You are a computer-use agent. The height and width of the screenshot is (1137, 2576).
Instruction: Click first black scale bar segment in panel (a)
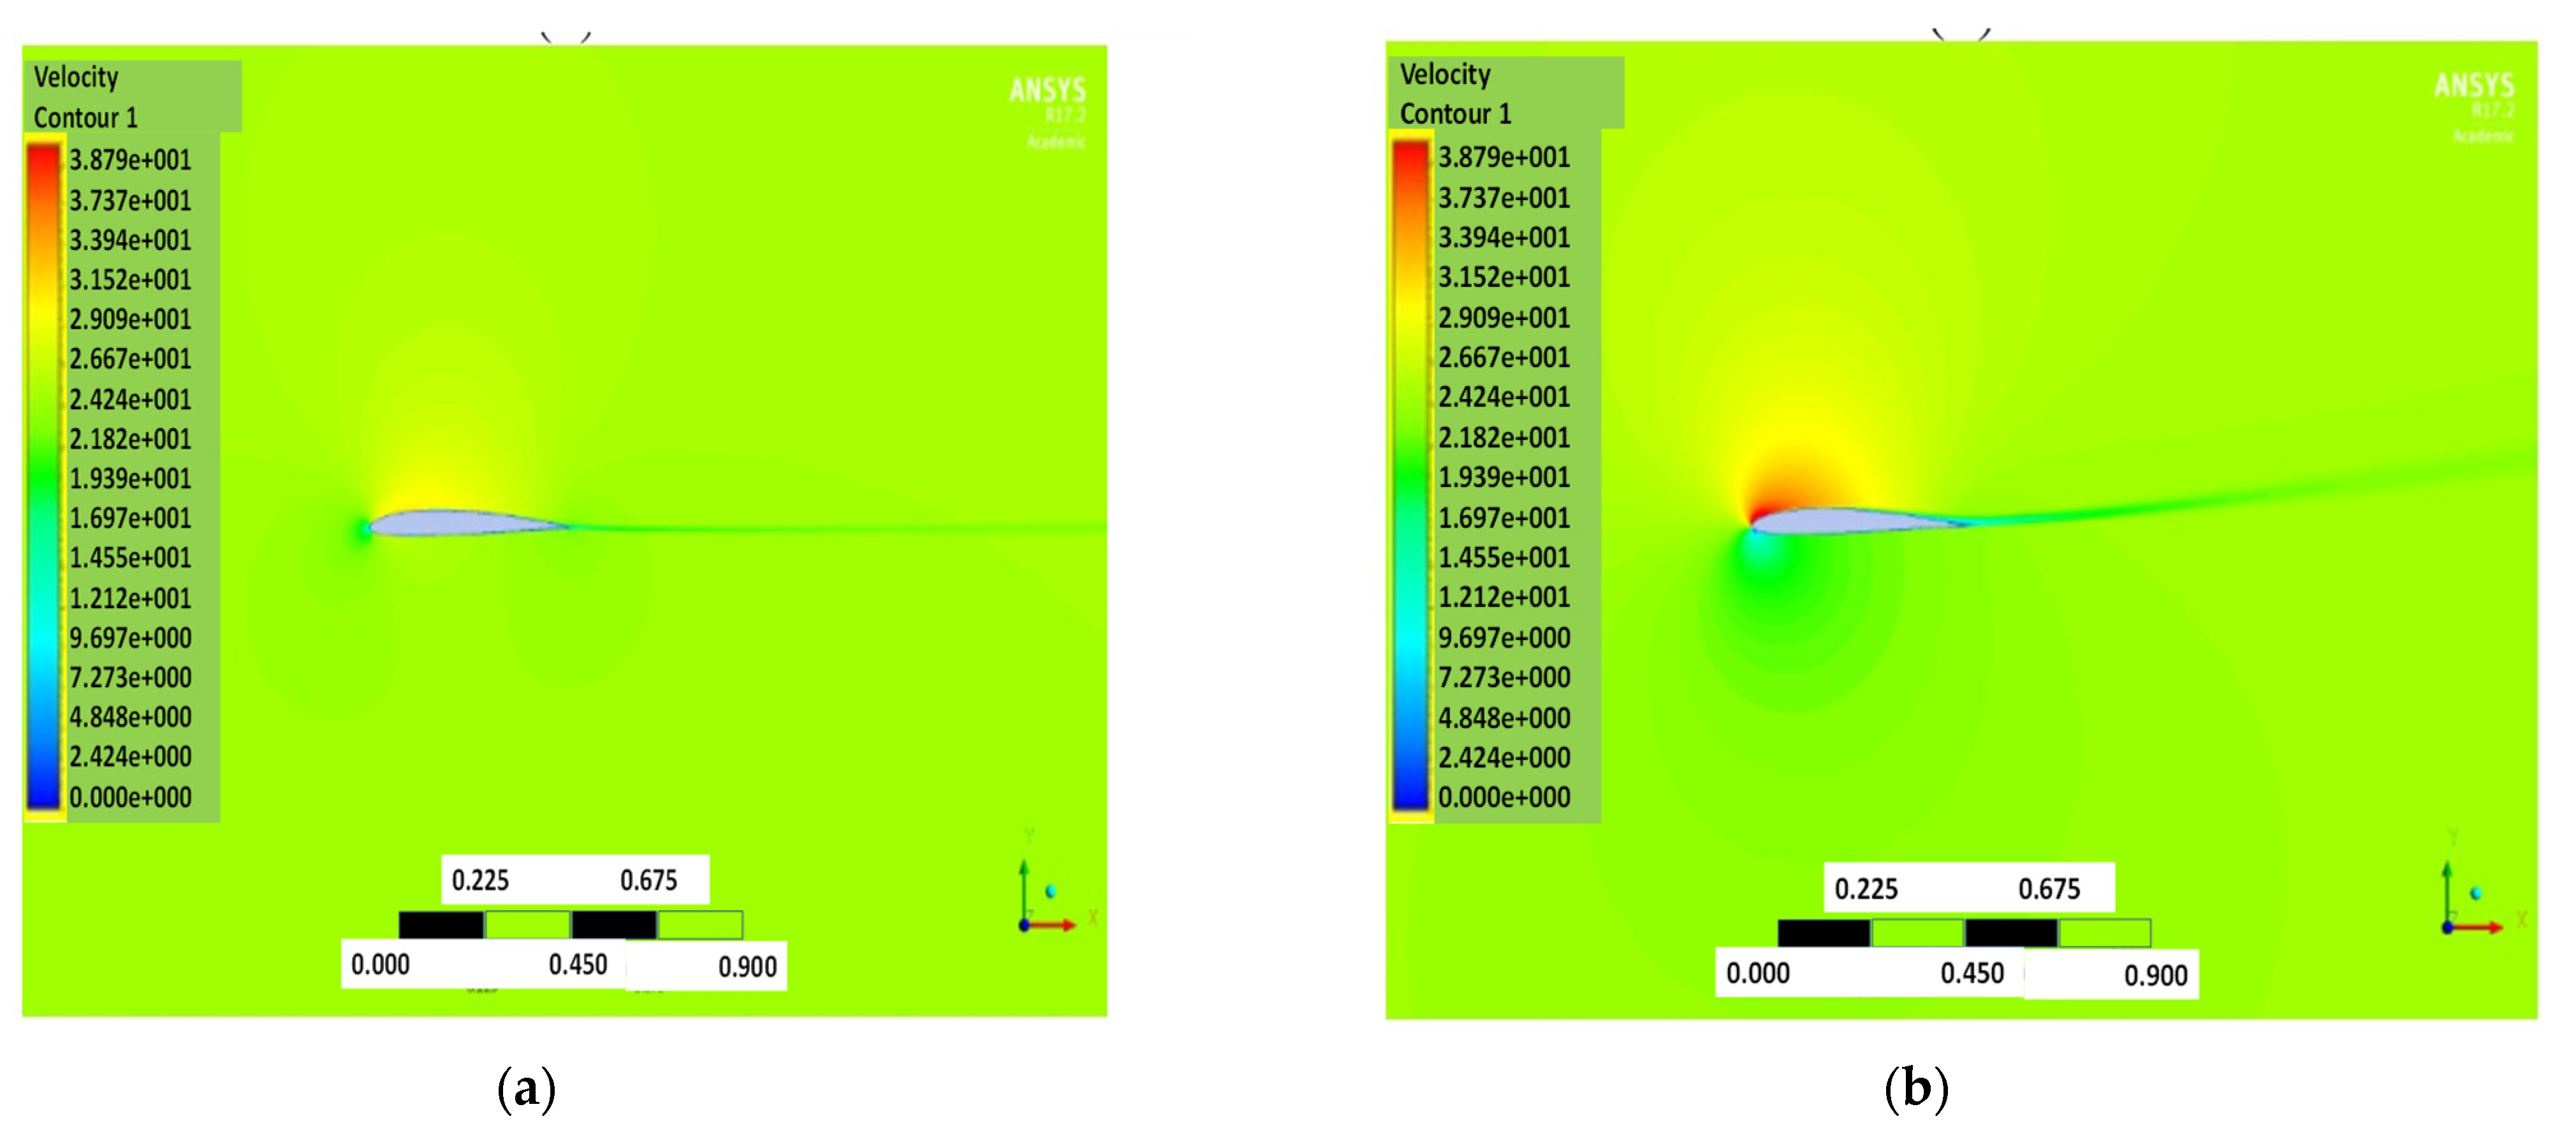(x=441, y=925)
